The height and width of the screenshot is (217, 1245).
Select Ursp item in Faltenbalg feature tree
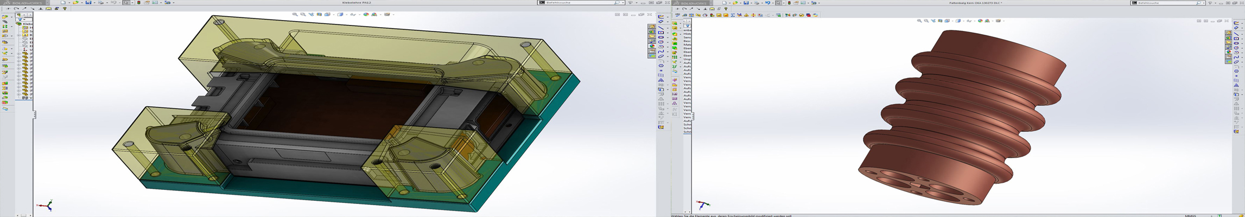pyautogui.click(x=687, y=59)
